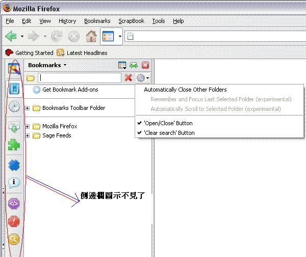The width and height of the screenshot is (306, 257).
Task: Click the Reload page icon
Action: 57,36
